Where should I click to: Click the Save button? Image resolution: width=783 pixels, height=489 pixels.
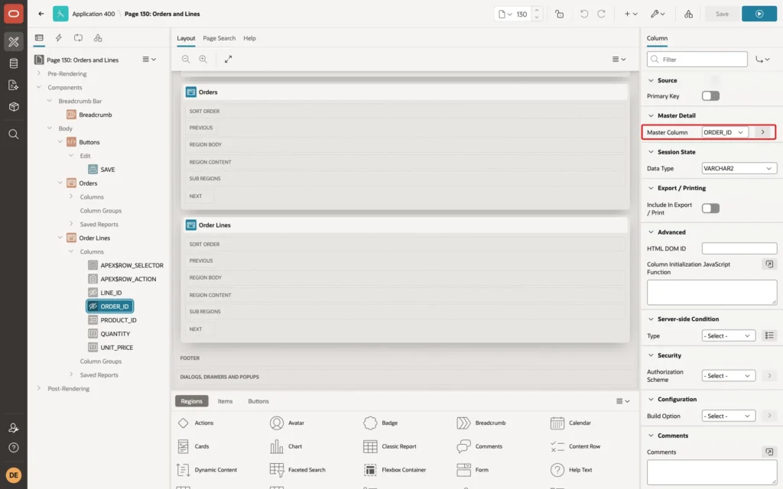[x=722, y=14]
